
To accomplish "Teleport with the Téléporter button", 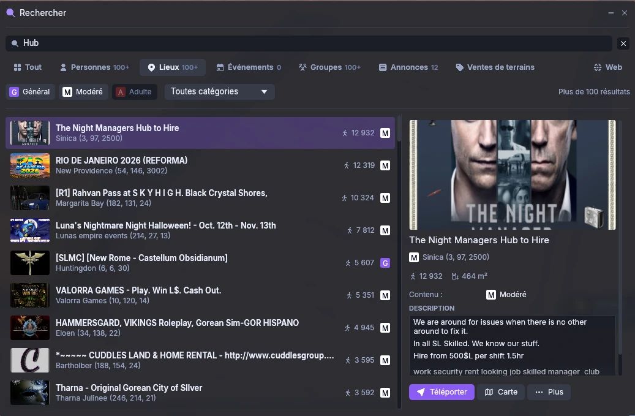I will coord(441,392).
